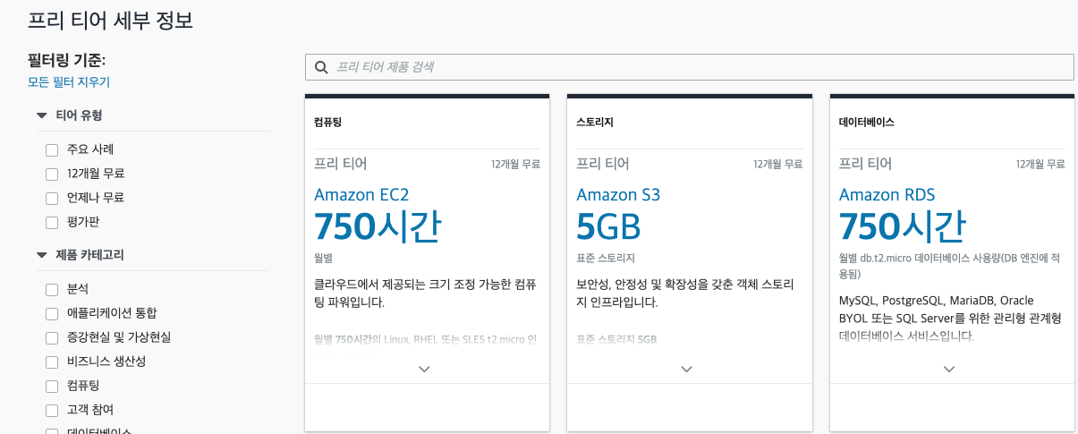Expand the Amazon EC2 card chevron
The width and height of the screenshot is (1078, 434).
pyautogui.click(x=424, y=369)
